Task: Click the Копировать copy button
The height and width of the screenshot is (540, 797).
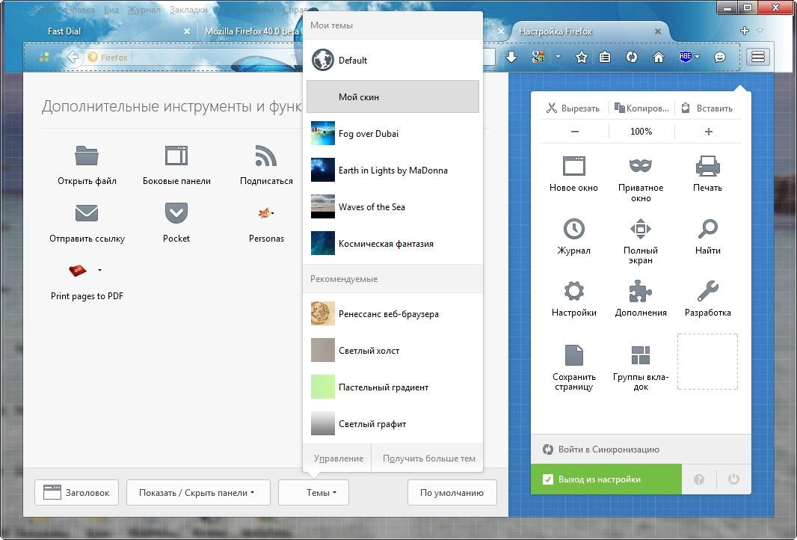Action: coord(641,108)
